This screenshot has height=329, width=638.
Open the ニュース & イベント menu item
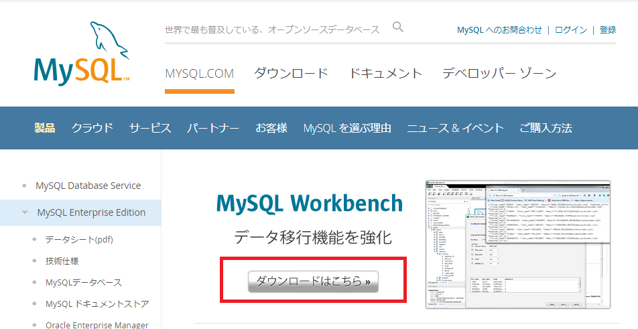[x=455, y=128]
